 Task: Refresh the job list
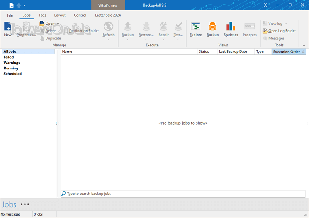109,29
